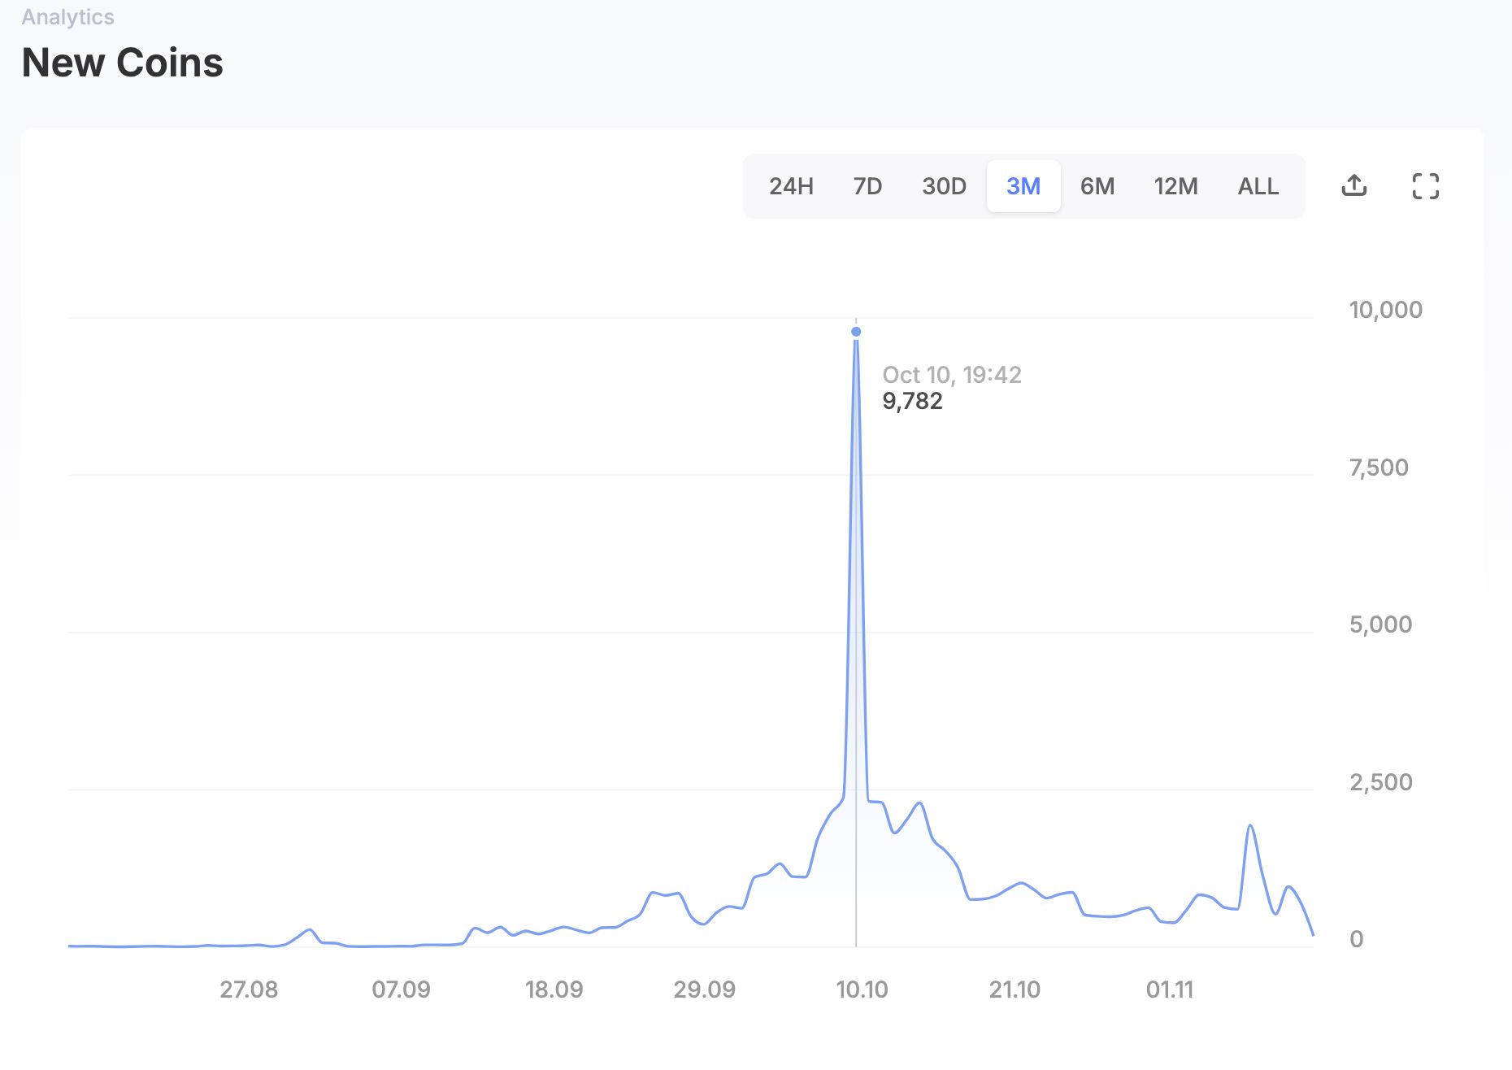This screenshot has height=1070, width=1512.
Task: Click the 21.10 date axis label
Action: (x=1015, y=990)
